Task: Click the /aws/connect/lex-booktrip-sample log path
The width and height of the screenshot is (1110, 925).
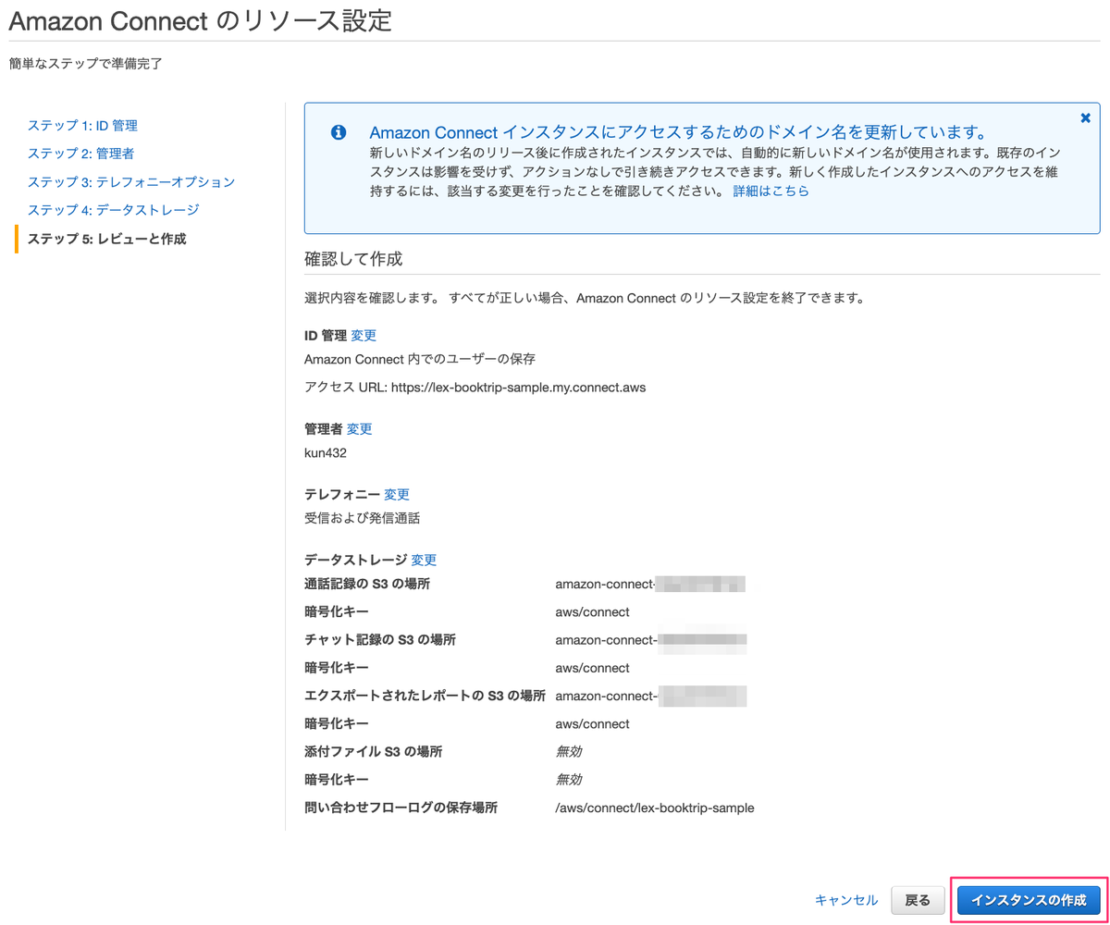Action: click(655, 808)
